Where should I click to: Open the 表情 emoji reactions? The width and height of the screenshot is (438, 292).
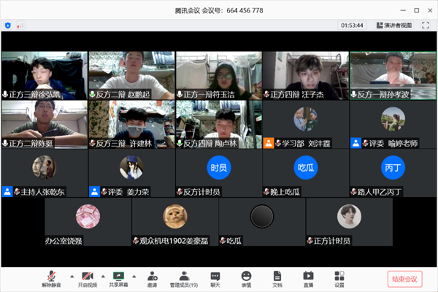tap(246, 279)
